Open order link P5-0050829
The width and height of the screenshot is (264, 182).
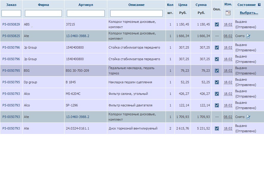pos(11,24)
